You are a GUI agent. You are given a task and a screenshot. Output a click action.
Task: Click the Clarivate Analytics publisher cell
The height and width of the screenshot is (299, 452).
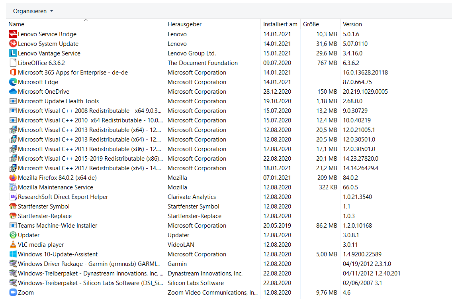point(192,197)
